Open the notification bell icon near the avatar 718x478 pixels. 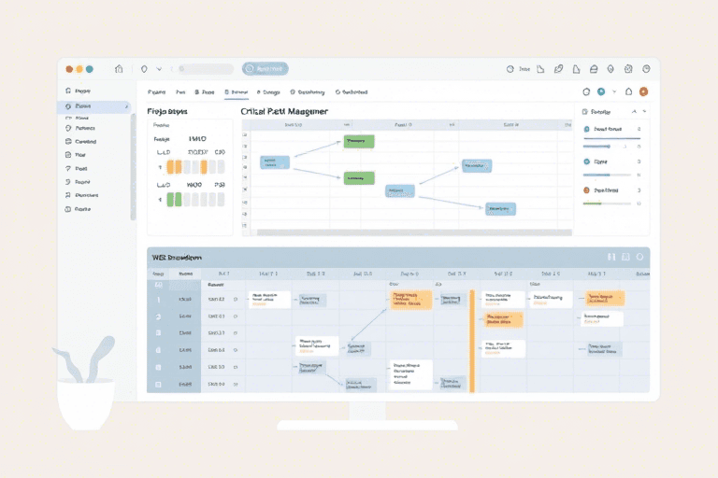[x=629, y=91]
